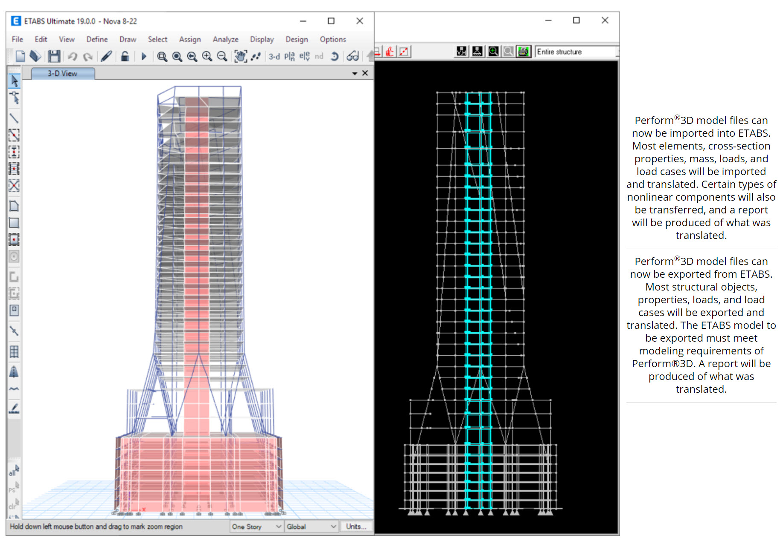Select the Quick Draw Braces X tool
The height and width of the screenshot is (541, 783).
point(14,185)
